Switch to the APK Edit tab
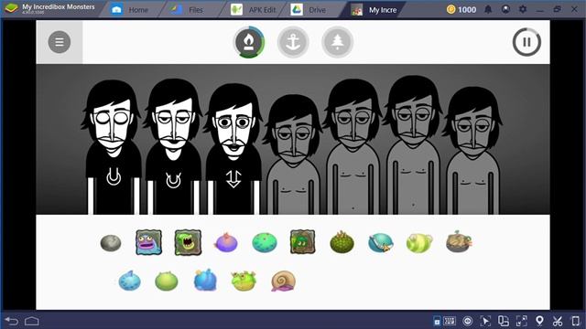 [253, 10]
